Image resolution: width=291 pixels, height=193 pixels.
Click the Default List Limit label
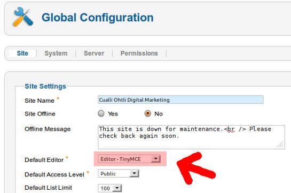coord(48,188)
